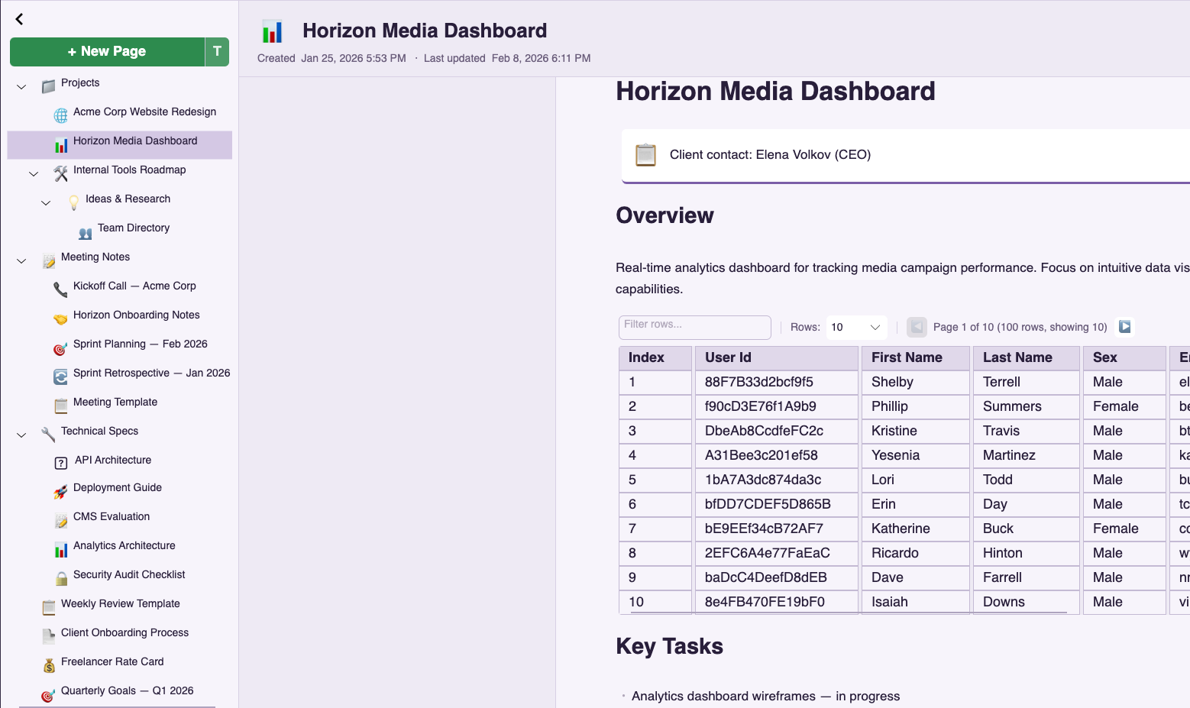Click the Freelancer Rate Card money bag icon

coord(49,662)
